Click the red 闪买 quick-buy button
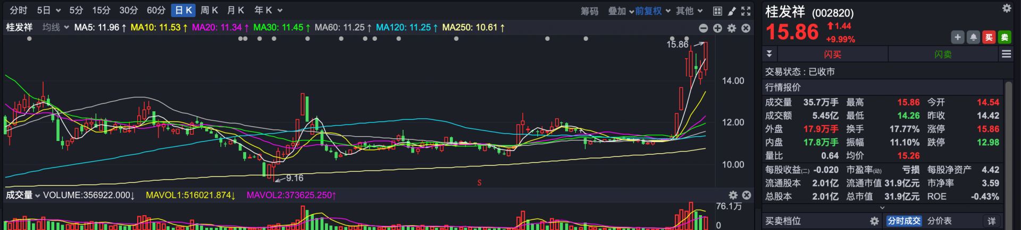Image resolution: width=1021 pixels, height=230 pixels. pos(832,54)
